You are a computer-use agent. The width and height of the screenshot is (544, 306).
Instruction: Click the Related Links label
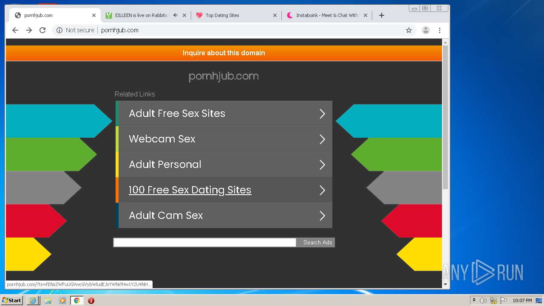pos(135,94)
